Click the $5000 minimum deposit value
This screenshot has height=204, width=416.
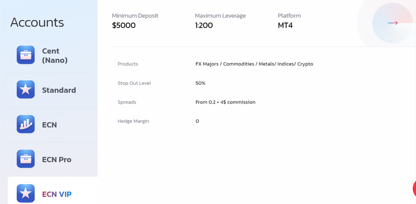coord(124,25)
